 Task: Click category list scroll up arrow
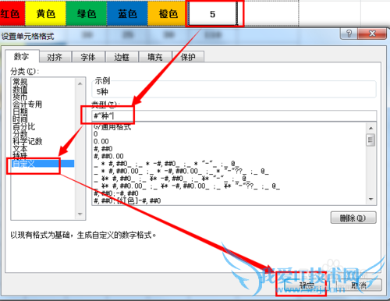click(80, 83)
